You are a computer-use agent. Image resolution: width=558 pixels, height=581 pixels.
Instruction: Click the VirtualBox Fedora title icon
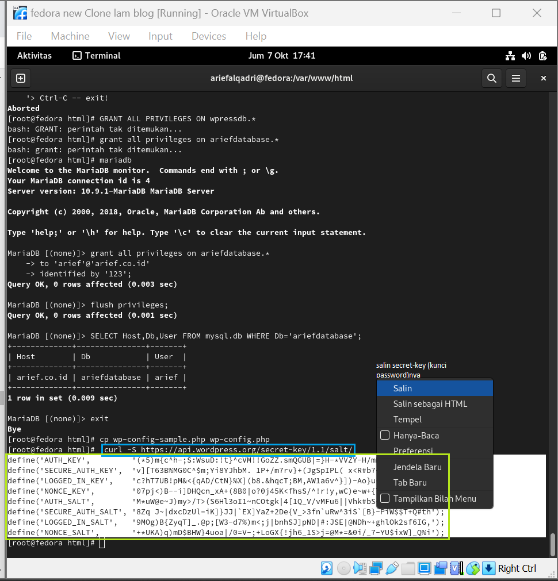[x=20, y=13]
